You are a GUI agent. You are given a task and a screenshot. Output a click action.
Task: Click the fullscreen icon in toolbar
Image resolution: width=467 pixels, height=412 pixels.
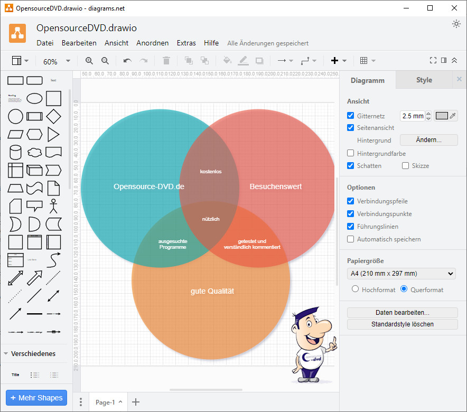coord(433,61)
